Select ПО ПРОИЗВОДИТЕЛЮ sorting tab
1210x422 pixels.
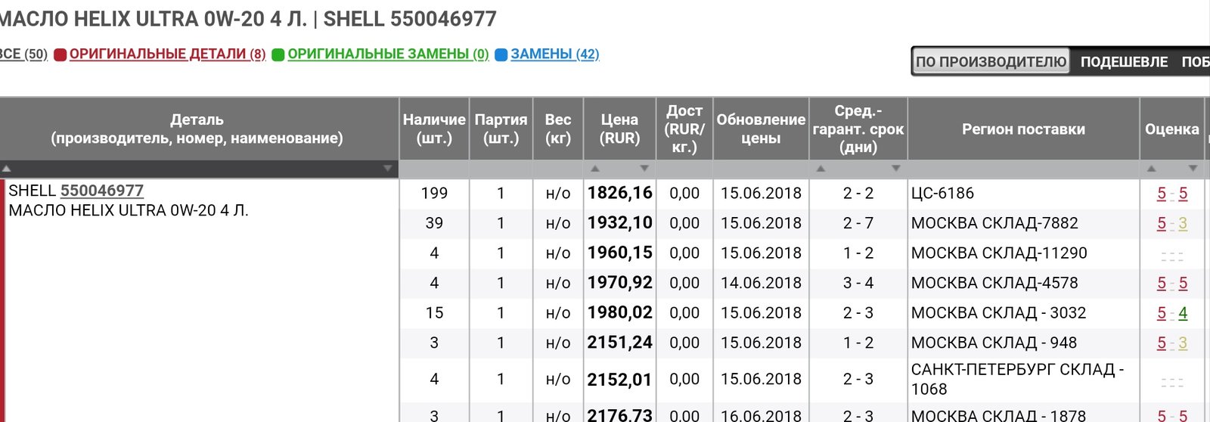pos(991,62)
